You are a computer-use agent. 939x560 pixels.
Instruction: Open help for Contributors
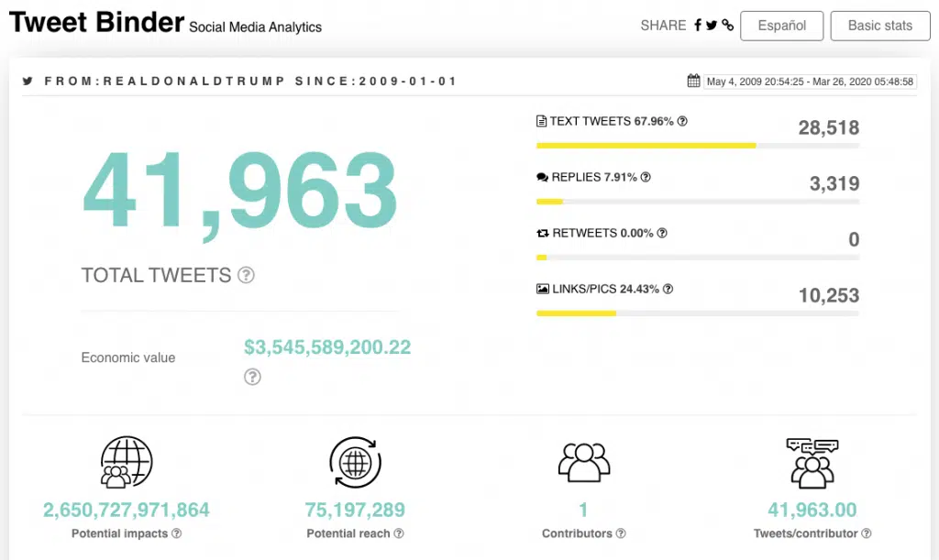(621, 533)
